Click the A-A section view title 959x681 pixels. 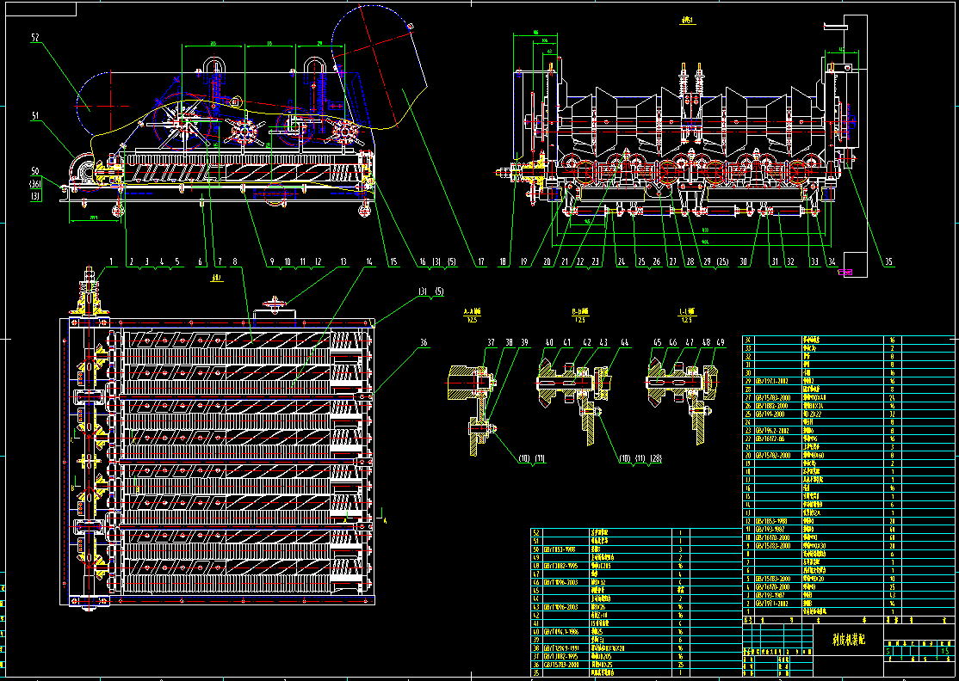coord(472,314)
